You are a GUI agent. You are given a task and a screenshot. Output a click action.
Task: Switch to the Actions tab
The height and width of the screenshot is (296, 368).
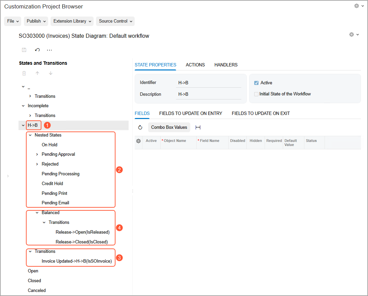click(195, 65)
